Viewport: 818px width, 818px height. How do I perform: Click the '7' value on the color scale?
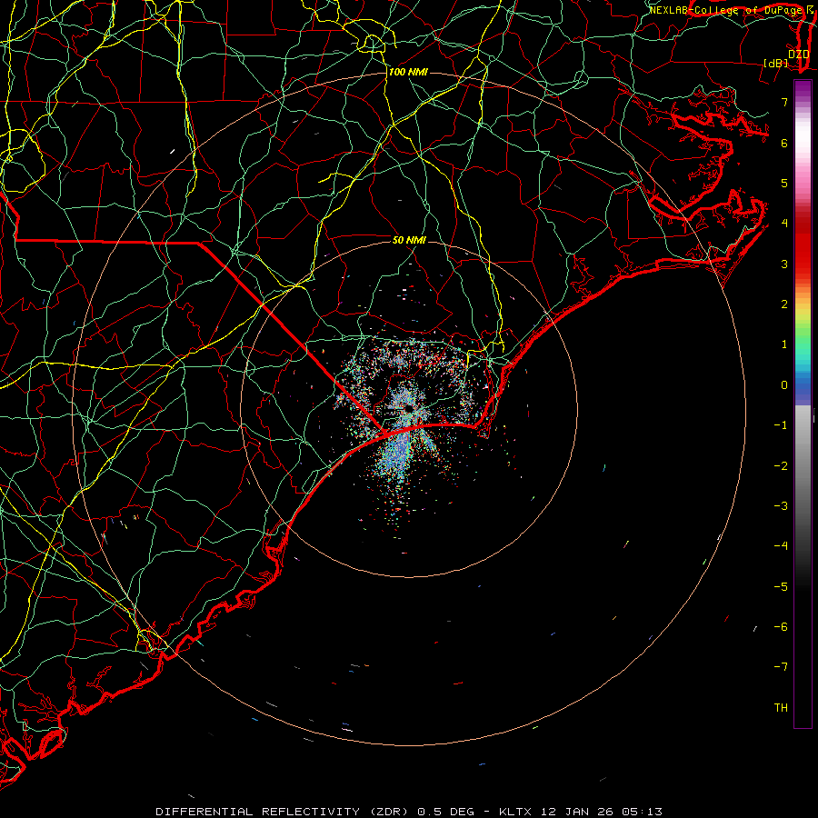[784, 102]
